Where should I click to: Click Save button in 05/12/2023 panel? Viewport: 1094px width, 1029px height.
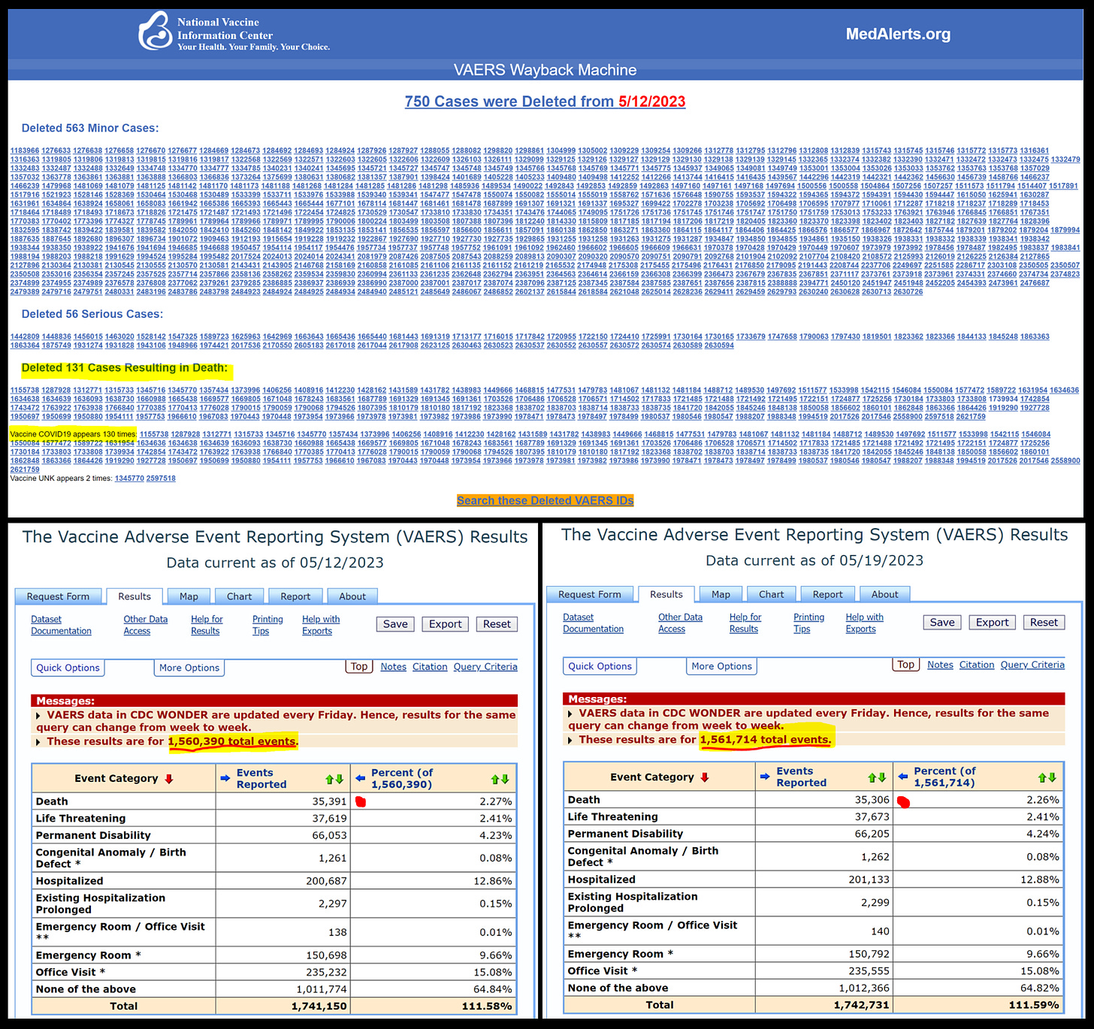(x=395, y=624)
